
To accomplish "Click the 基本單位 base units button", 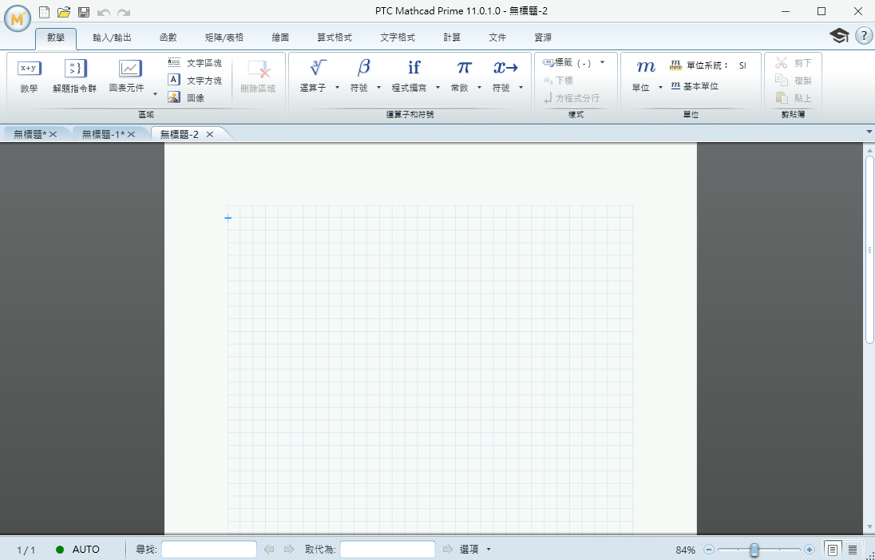I will [x=695, y=86].
